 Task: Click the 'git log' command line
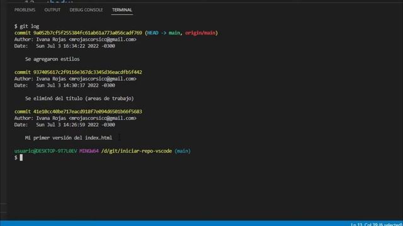[x=26, y=26]
